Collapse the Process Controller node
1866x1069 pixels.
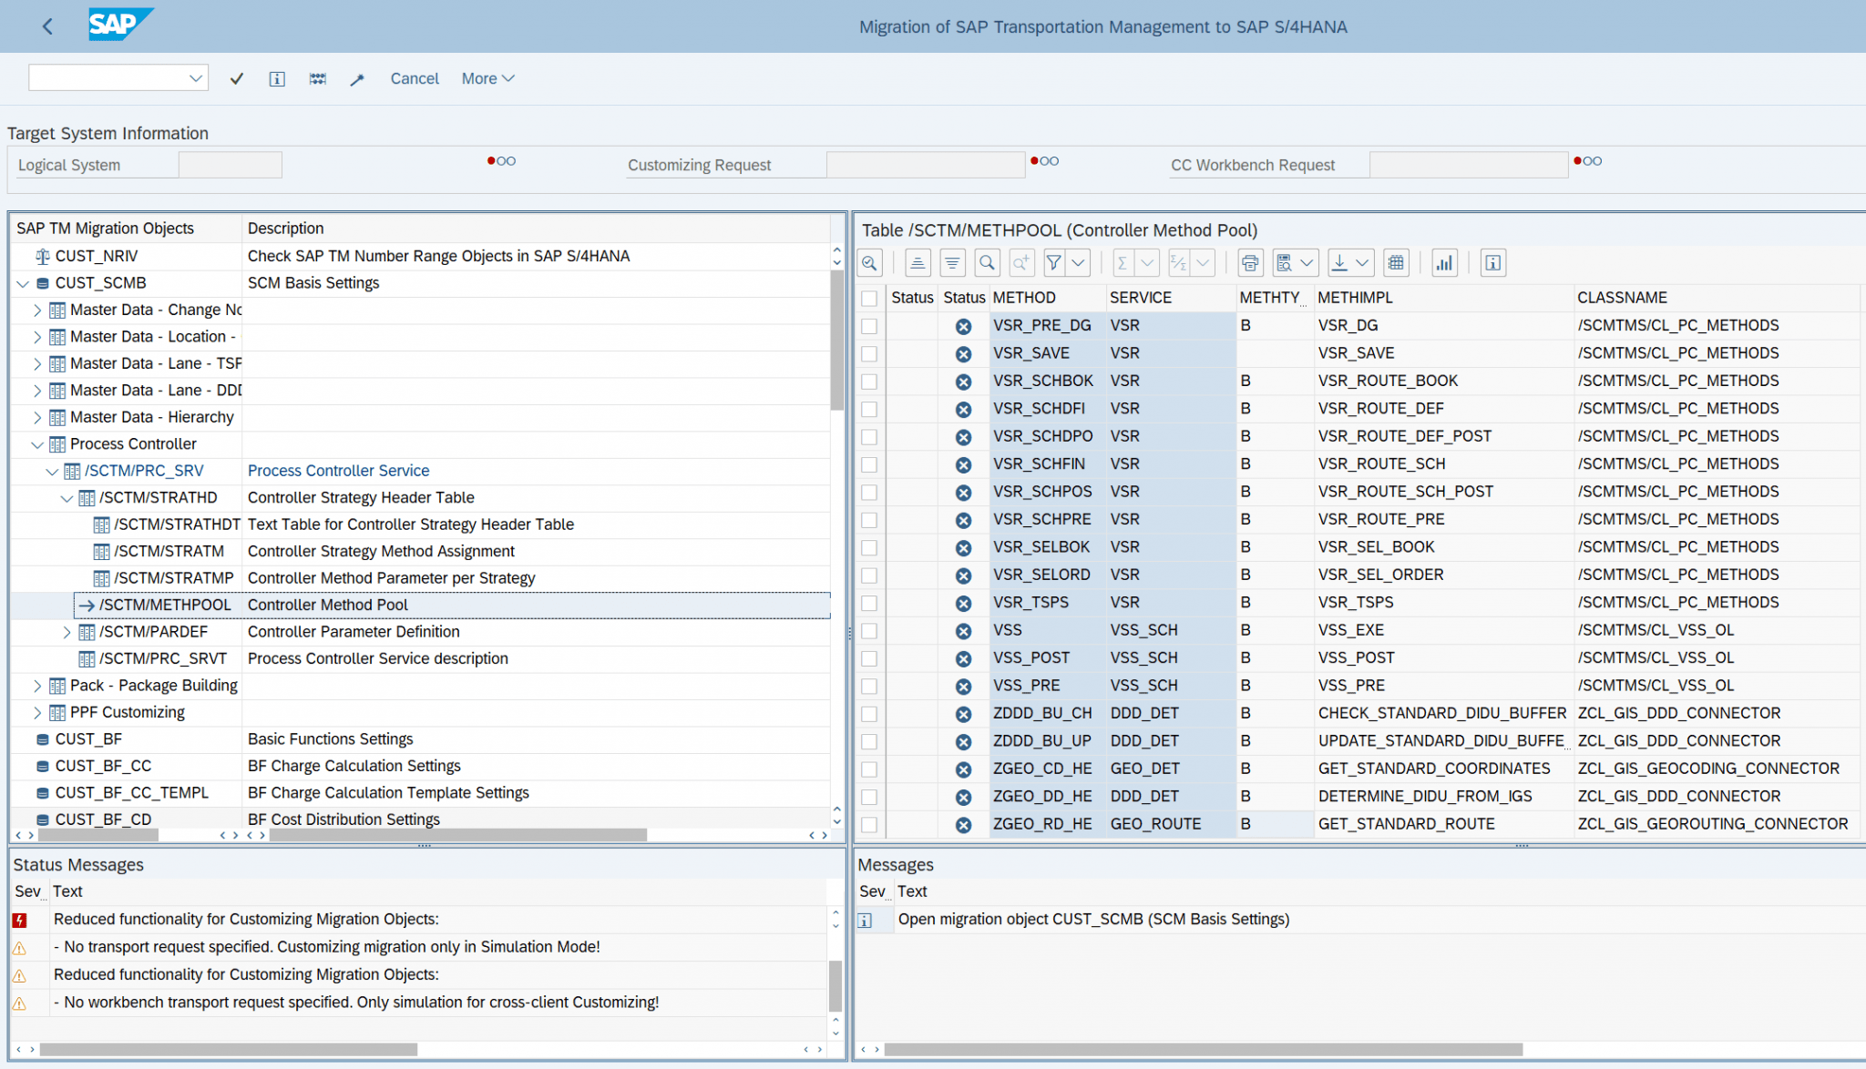click(37, 444)
